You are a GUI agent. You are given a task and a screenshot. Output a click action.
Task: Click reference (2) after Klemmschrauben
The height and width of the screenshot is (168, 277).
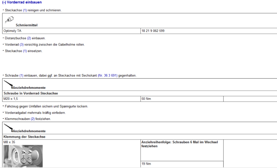click(33, 119)
